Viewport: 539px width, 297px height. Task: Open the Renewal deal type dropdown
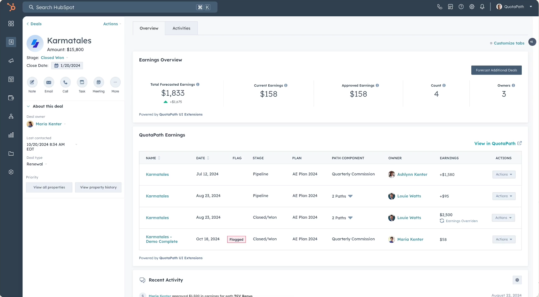[37, 164]
